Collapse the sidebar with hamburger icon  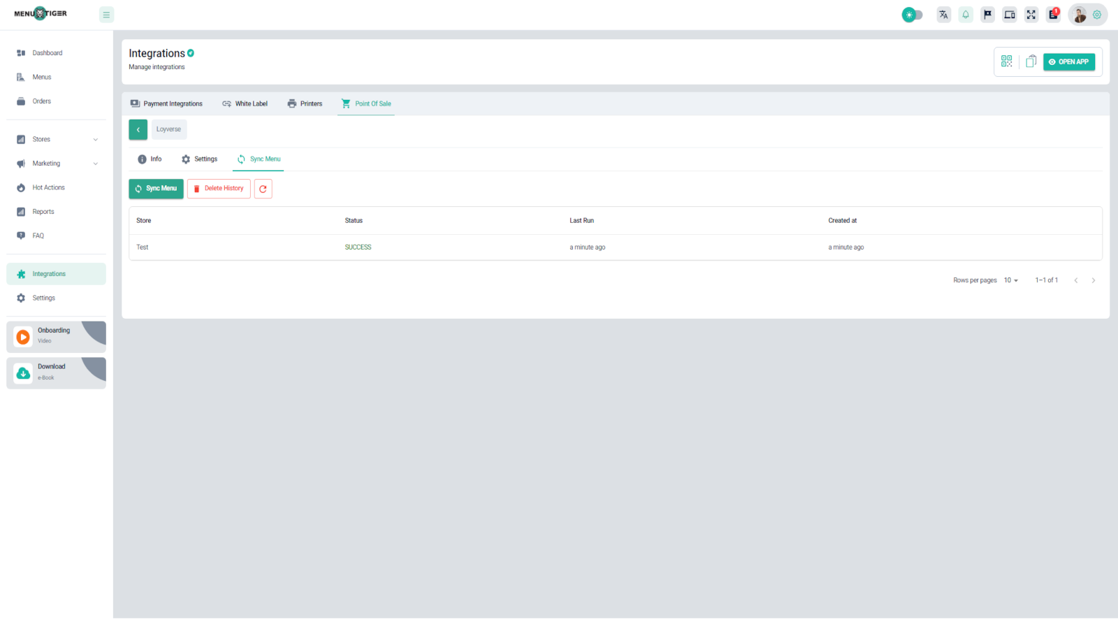pyautogui.click(x=106, y=15)
